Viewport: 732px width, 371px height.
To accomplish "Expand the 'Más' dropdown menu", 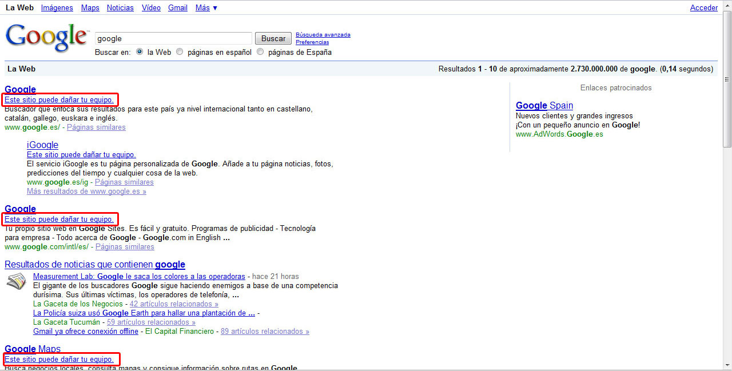I will point(206,8).
